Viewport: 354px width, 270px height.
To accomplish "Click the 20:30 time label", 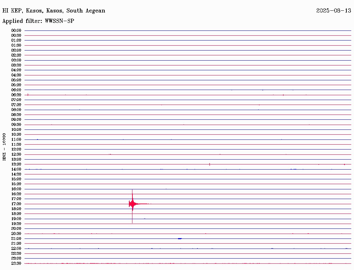I will point(16,234).
